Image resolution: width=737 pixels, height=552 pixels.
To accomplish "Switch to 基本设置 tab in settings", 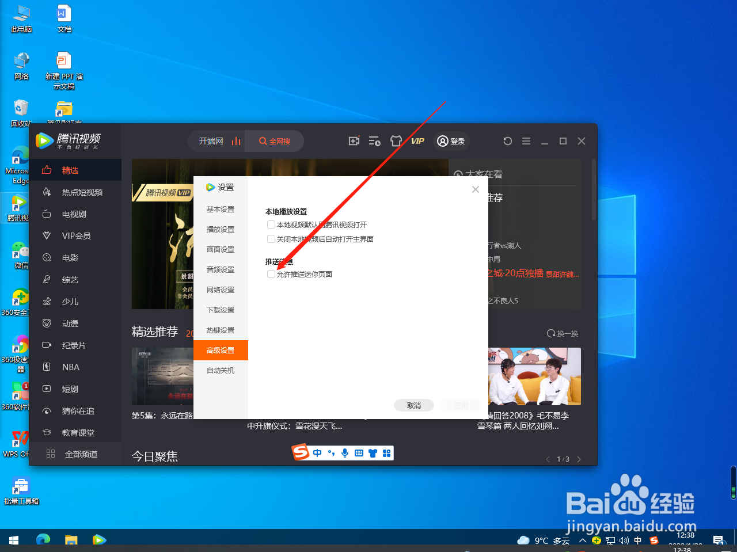I will [221, 209].
